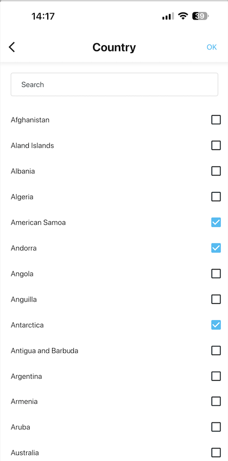Screen dimensions: 228x461
Task: Confirm selection with OK button
Action: click(212, 47)
